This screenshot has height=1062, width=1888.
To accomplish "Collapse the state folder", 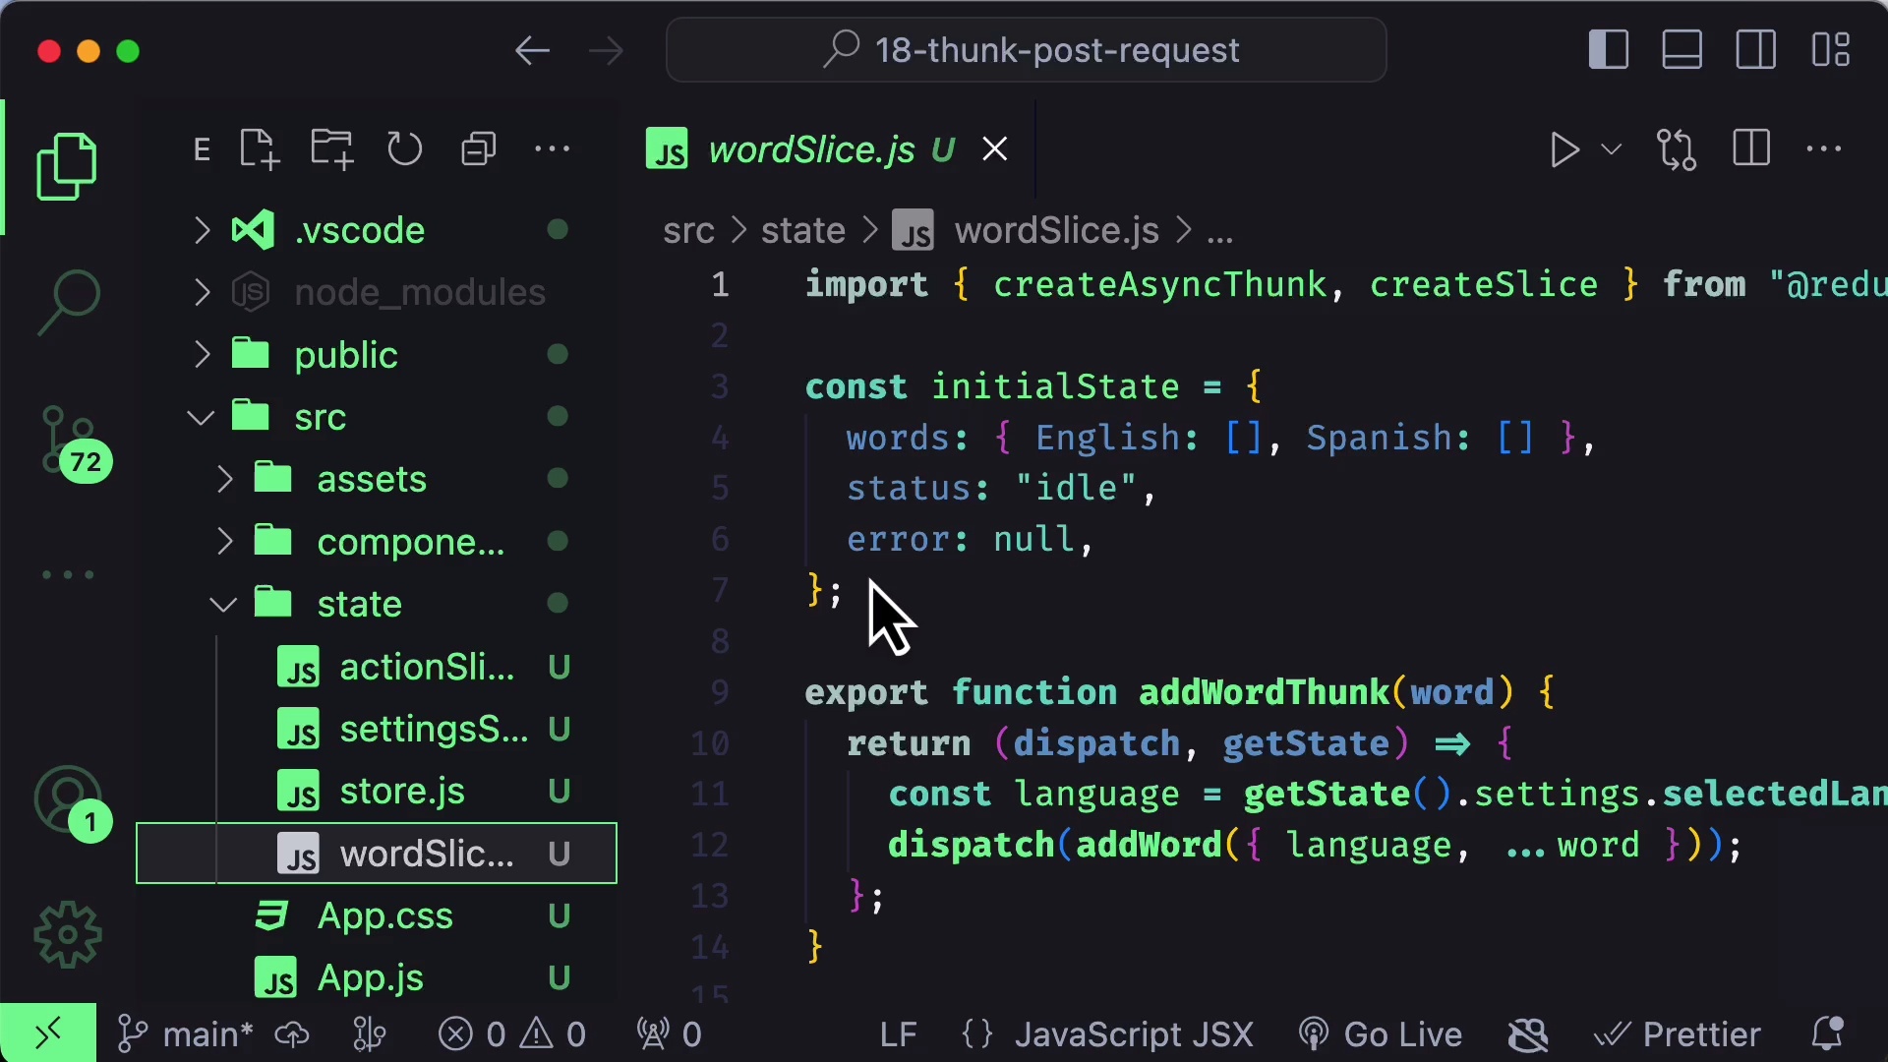I will [359, 604].
